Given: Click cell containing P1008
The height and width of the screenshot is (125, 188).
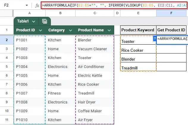Looking at the screenshot, I should click(x=29, y=102).
